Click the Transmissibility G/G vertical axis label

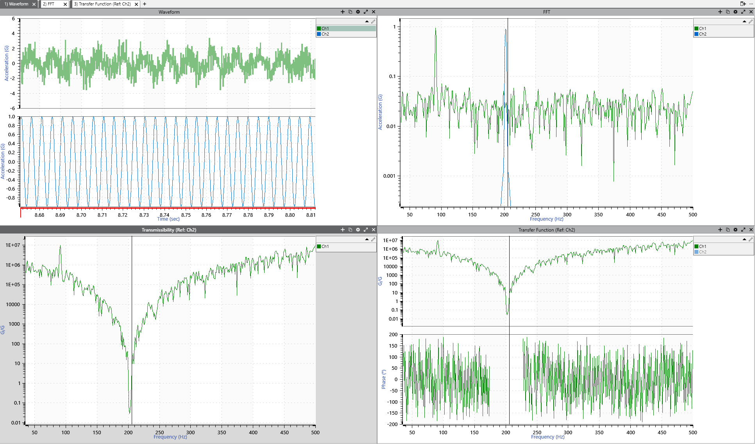pyautogui.click(x=3, y=330)
